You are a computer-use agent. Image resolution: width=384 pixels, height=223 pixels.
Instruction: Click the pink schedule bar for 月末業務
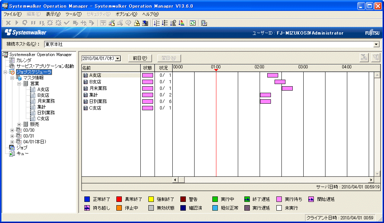pos(287,88)
